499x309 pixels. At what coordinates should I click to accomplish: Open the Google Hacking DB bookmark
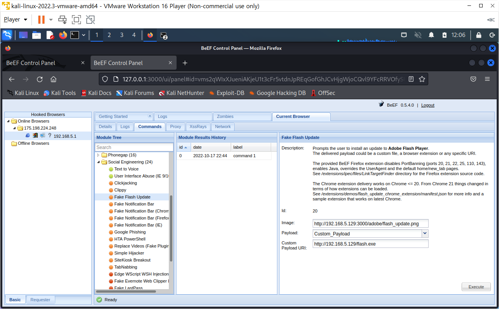click(277, 93)
